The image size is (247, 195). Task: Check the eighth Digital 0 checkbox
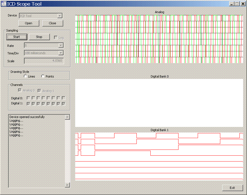pos(64,98)
